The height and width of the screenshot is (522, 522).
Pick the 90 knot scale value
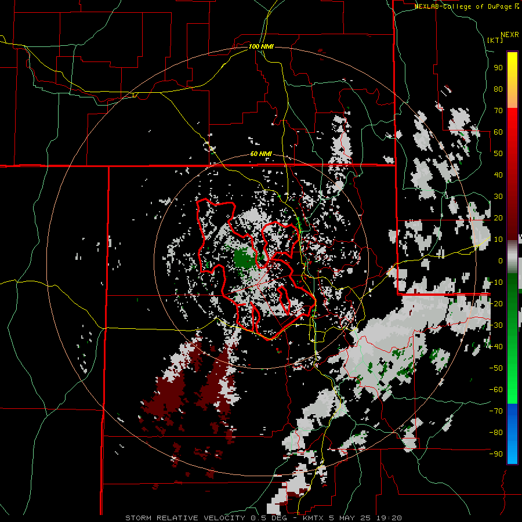coord(498,68)
